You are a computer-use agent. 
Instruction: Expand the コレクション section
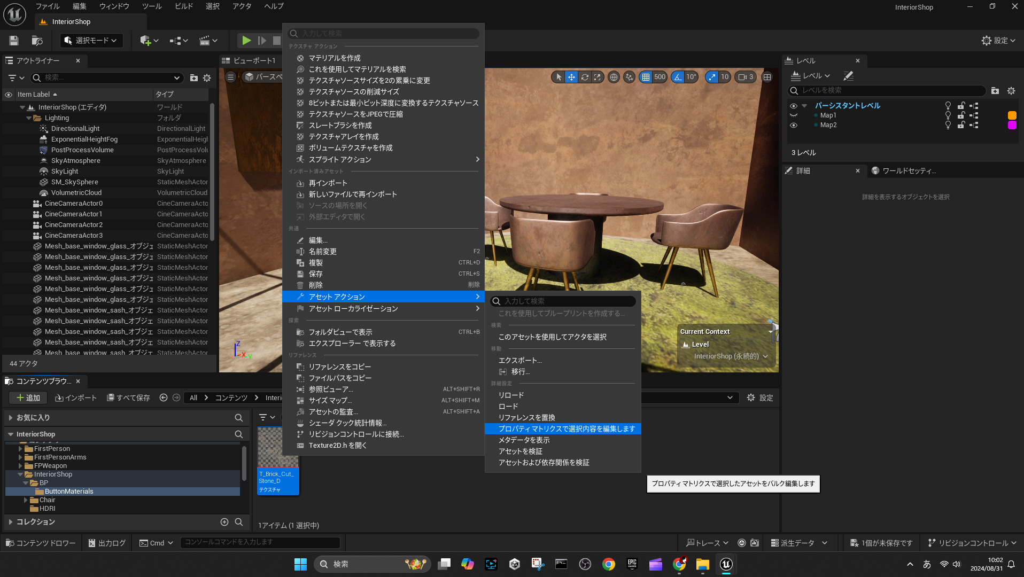[x=11, y=522]
